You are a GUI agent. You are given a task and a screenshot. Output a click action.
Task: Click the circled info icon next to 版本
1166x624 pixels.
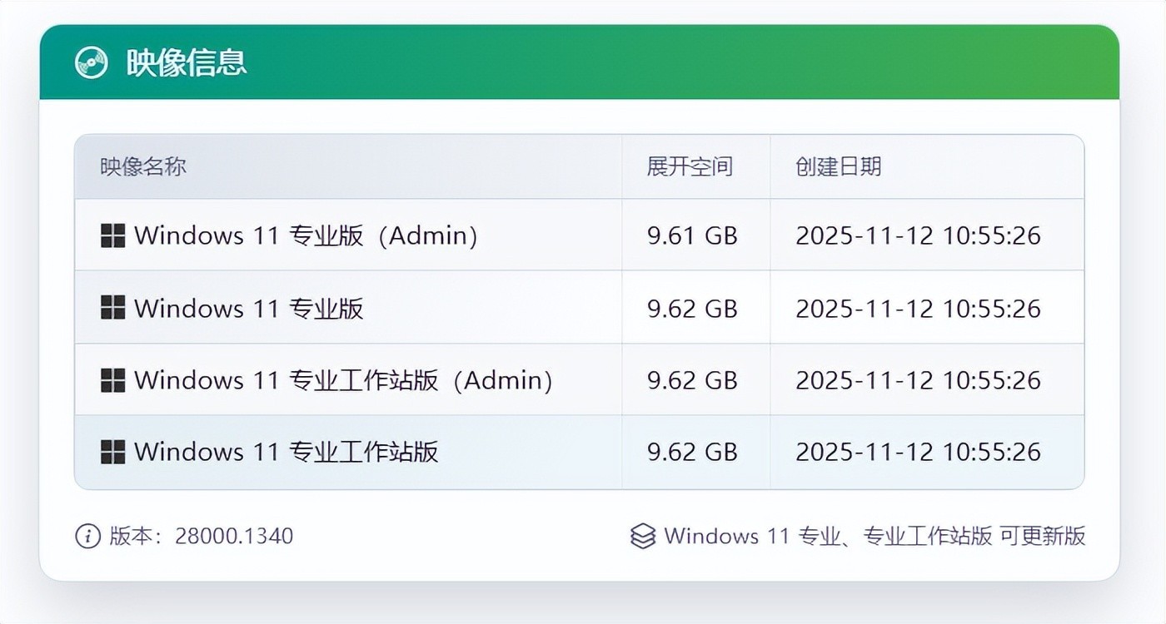click(x=88, y=537)
